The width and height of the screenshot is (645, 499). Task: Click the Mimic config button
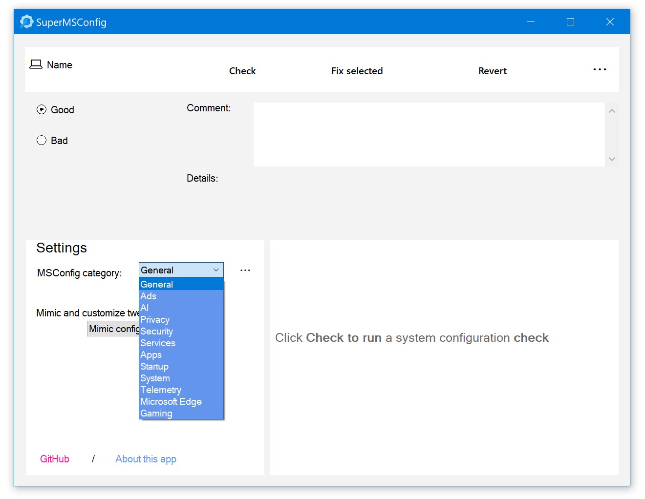point(113,329)
